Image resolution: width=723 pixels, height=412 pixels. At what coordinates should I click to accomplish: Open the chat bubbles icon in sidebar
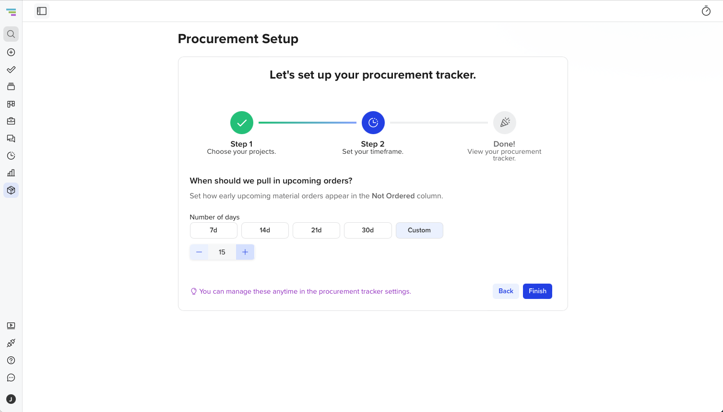coord(11,138)
